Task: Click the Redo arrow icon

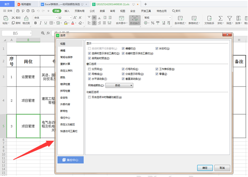Action: pyautogui.click(x=43, y=11)
